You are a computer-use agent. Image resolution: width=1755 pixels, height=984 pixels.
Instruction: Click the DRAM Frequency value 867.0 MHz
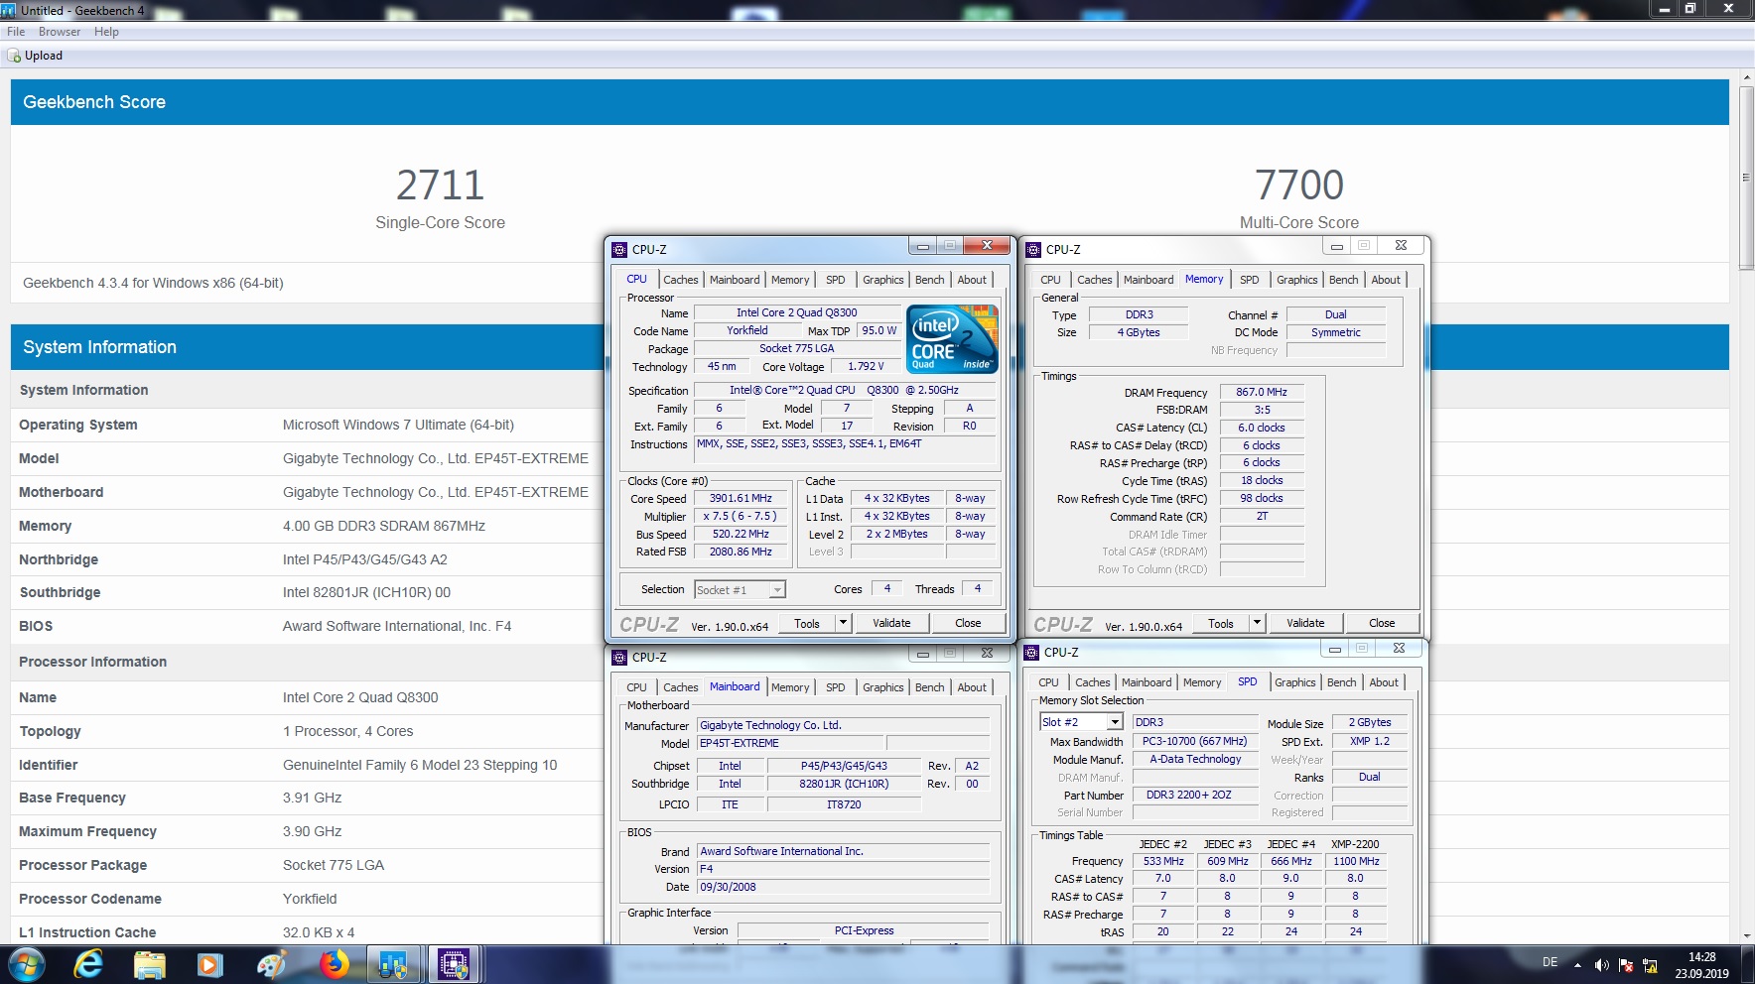click(1262, 392)
